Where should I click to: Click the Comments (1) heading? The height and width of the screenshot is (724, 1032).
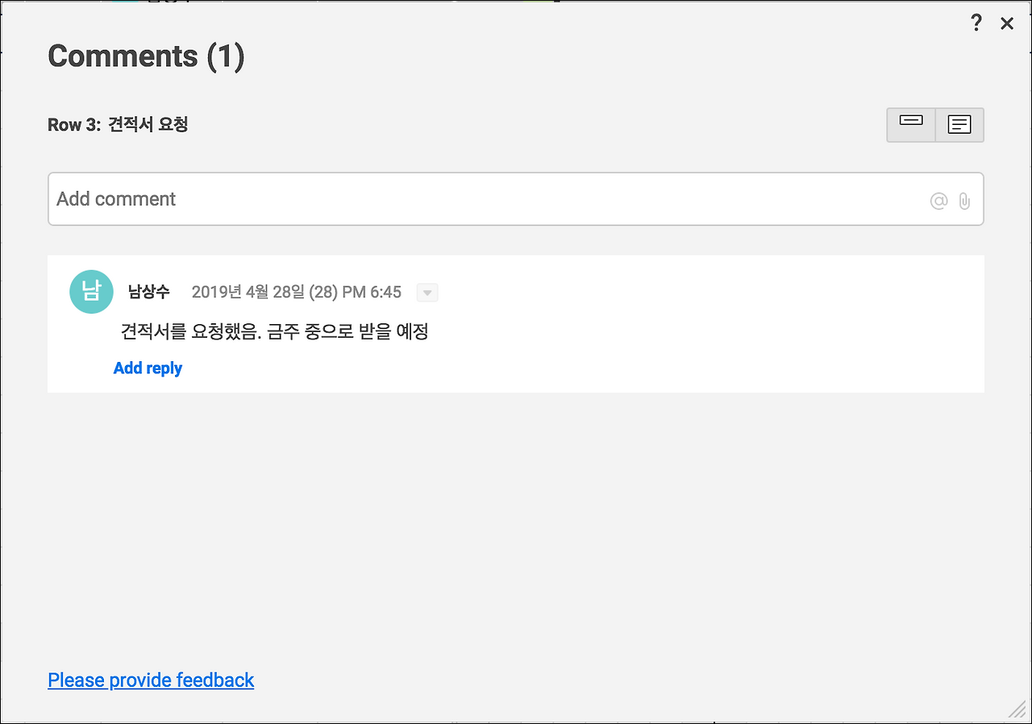click(x=146, y=56)
